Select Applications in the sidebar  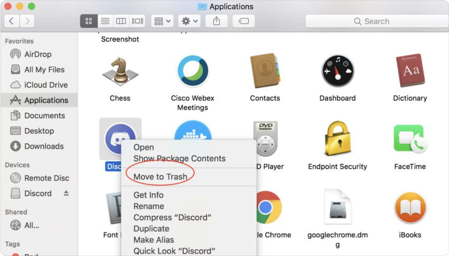click(39, 100)
